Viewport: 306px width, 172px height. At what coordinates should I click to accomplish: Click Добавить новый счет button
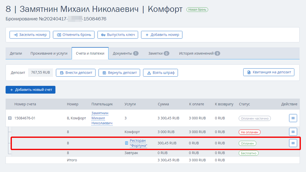point(30,90)
